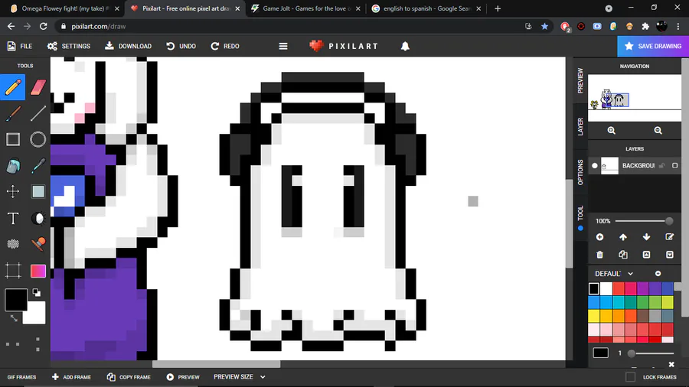
Task: Switch to the Layer side tab
Action: [580, 126]
